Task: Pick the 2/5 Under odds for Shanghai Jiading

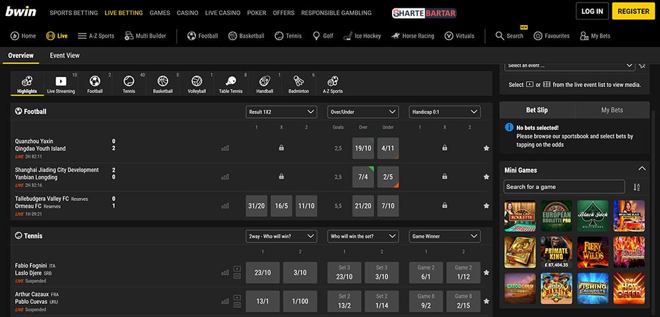Action: point(388,177)
